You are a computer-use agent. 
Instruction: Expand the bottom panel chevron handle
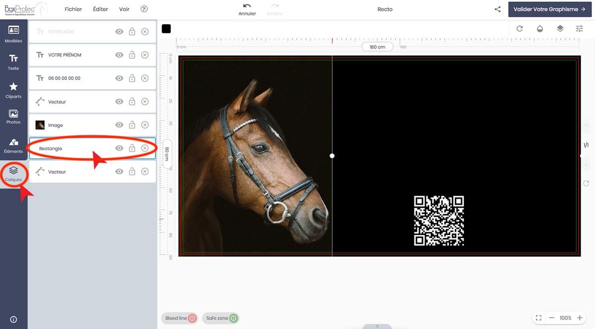coord(377,326)
